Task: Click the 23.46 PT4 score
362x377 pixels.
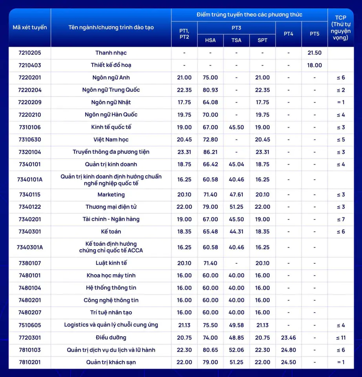Action: pyautogui.click(x=289, y=338)
